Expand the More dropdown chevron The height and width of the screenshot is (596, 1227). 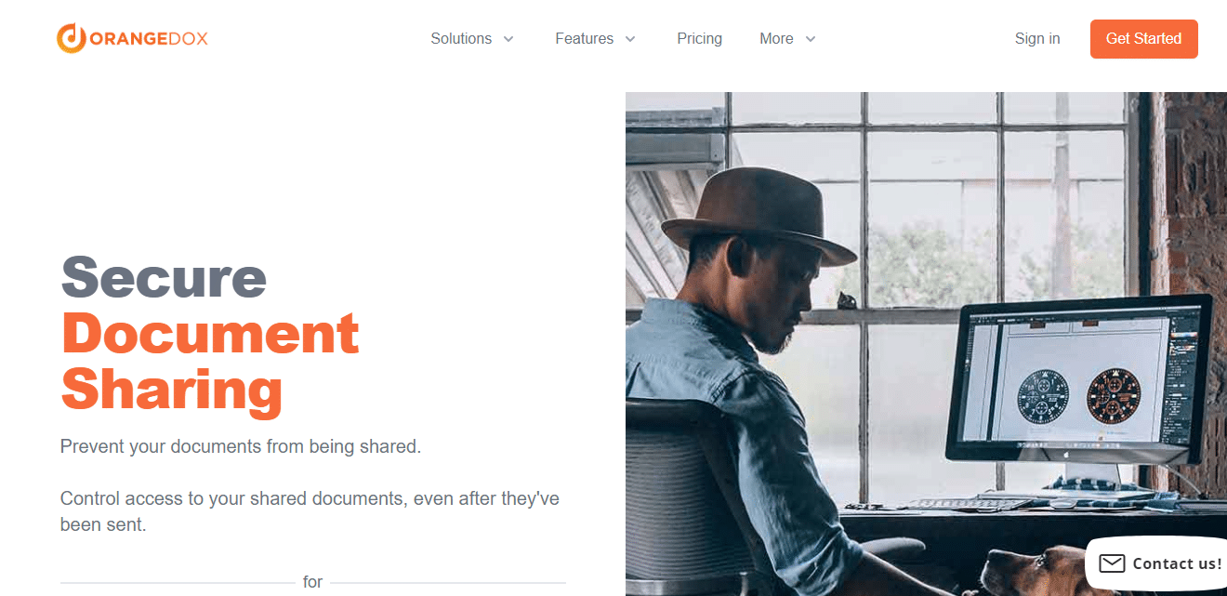click(811, 39)
